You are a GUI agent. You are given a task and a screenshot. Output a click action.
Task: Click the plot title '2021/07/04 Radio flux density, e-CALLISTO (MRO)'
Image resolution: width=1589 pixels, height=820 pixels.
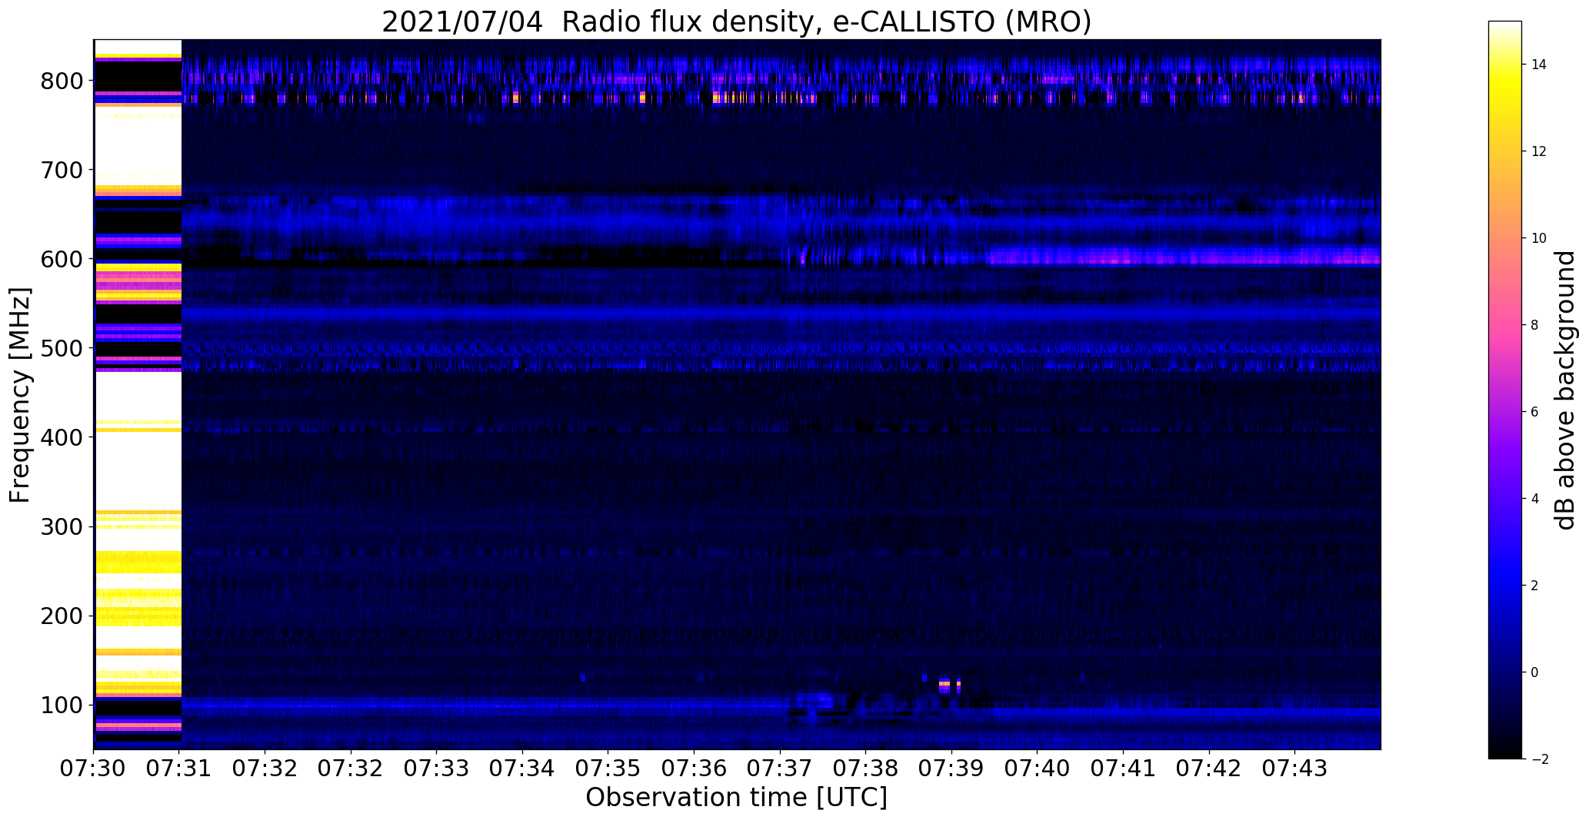coord(736,22)
